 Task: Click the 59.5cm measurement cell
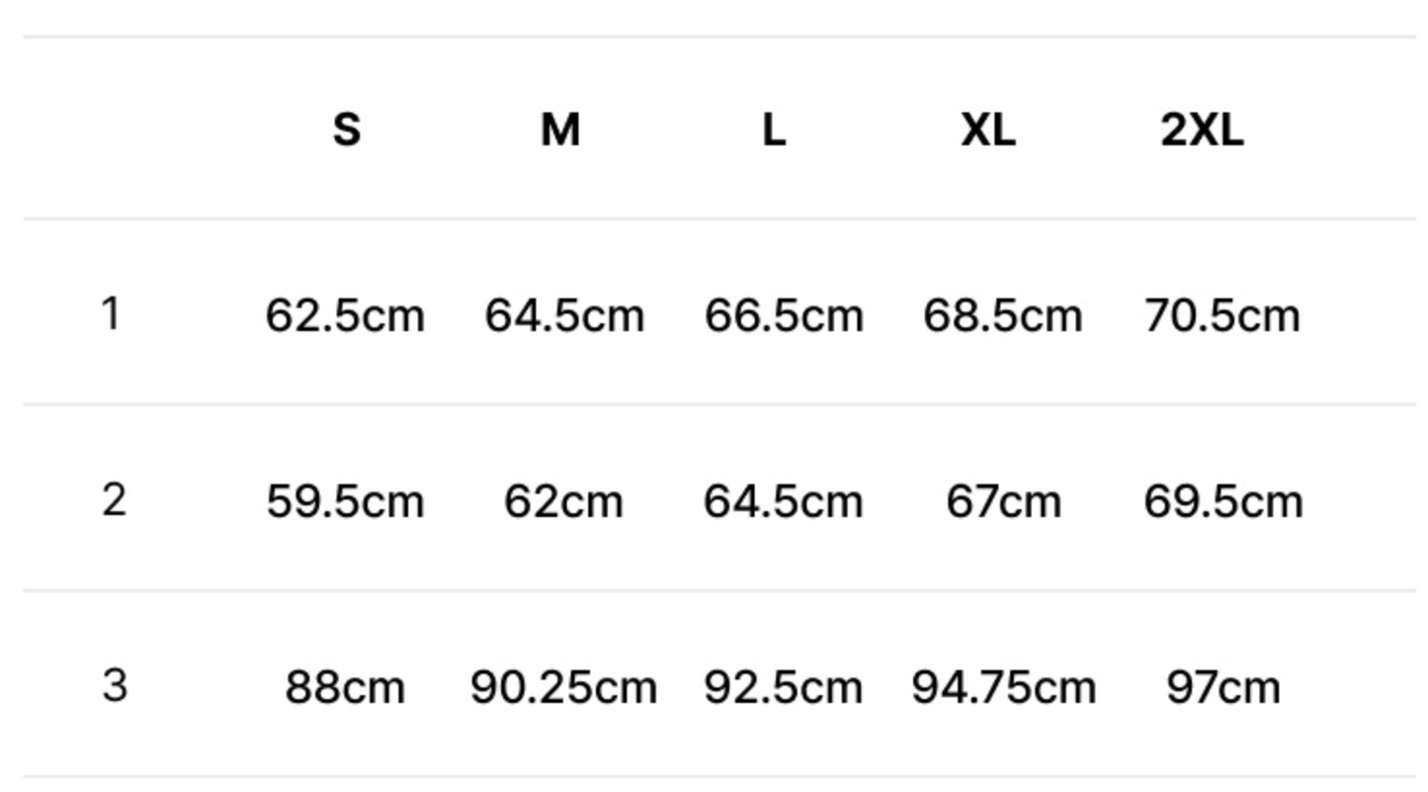click(345, 501)
